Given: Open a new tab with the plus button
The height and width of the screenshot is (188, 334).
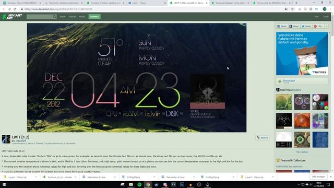Looking at the screenshot, I should click(x=296, y=3).
